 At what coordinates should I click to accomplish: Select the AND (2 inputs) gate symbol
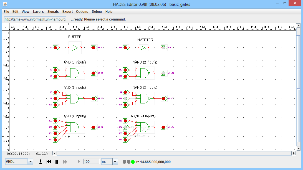(74, 73)
